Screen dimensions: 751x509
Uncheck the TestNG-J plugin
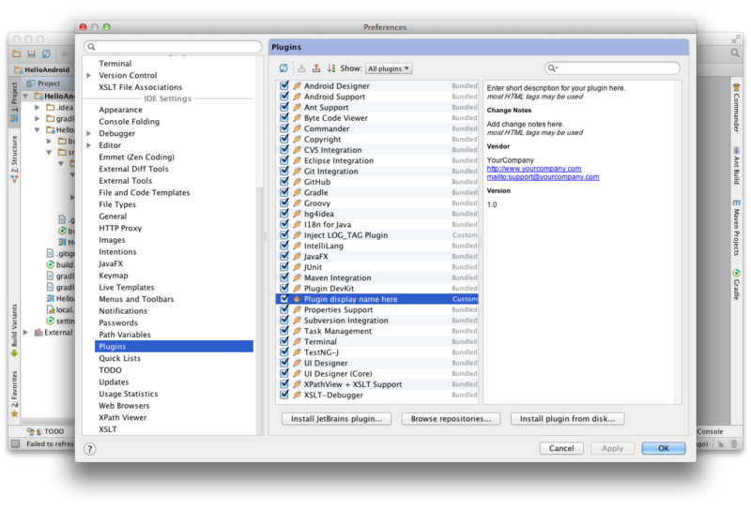(284, 352)
